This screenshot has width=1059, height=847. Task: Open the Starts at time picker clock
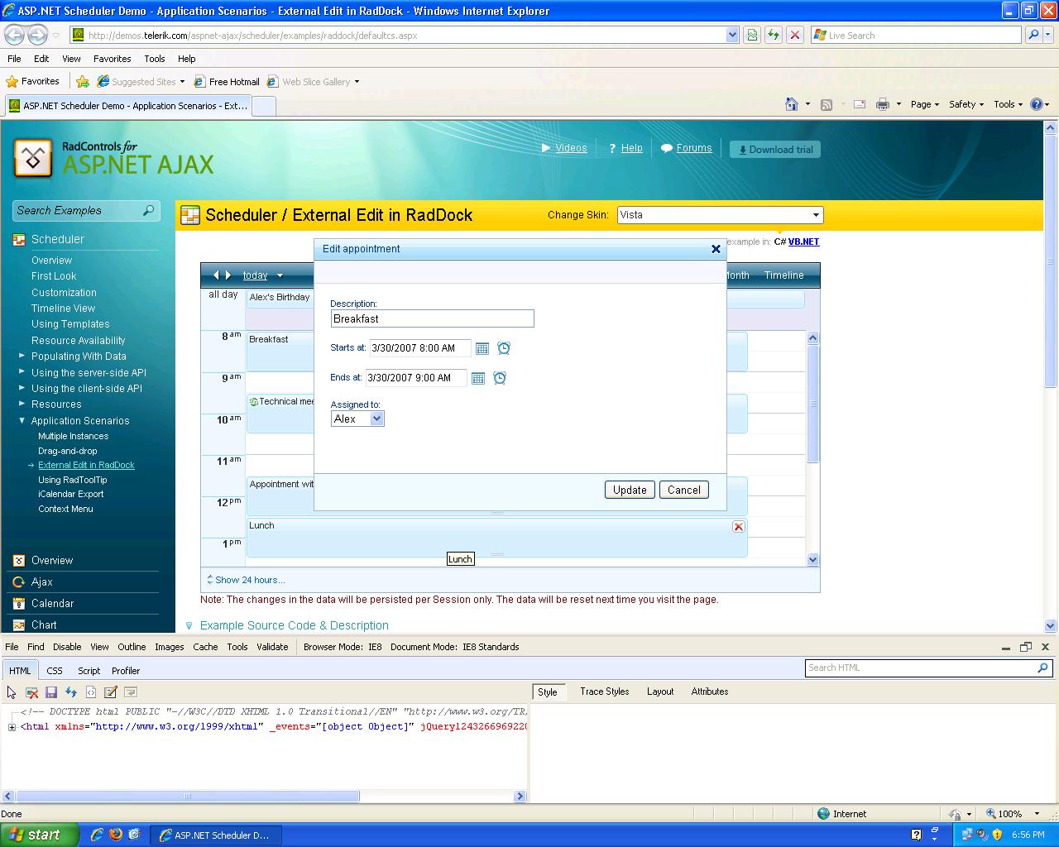point(504,348)
